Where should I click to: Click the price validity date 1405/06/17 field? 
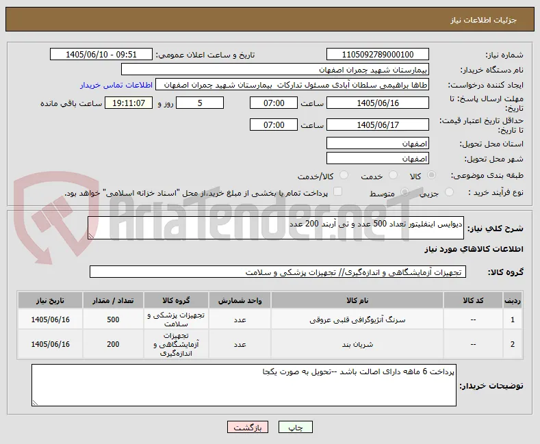(377, 125)
